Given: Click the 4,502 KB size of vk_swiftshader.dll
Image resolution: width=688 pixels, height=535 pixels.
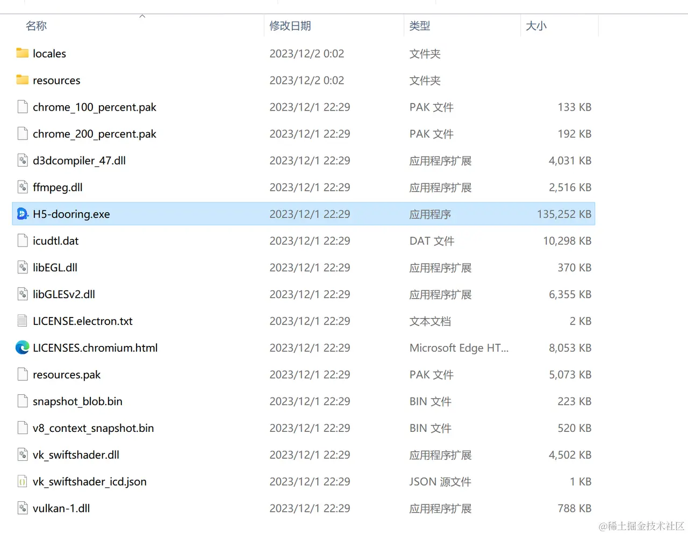Looking at the screenshot, I should (570, 455).
